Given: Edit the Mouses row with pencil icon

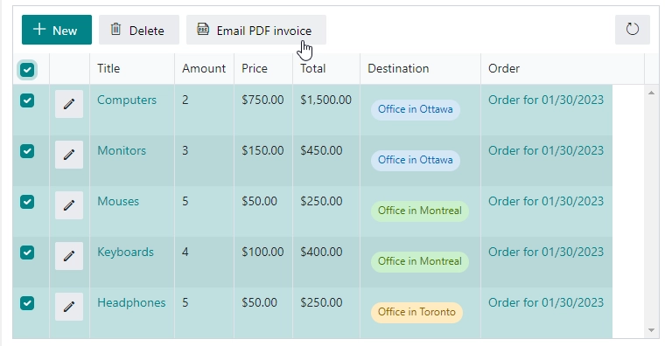Looking at the screenshot, I should pyautogui.click(x=69, y=205).
